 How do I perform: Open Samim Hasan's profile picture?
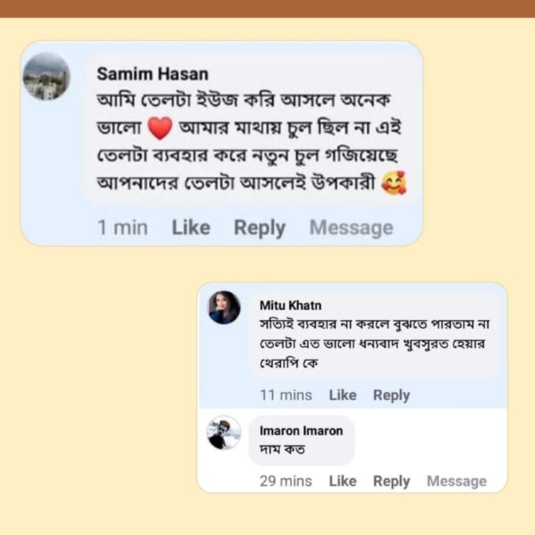click(x=47, y=77)
